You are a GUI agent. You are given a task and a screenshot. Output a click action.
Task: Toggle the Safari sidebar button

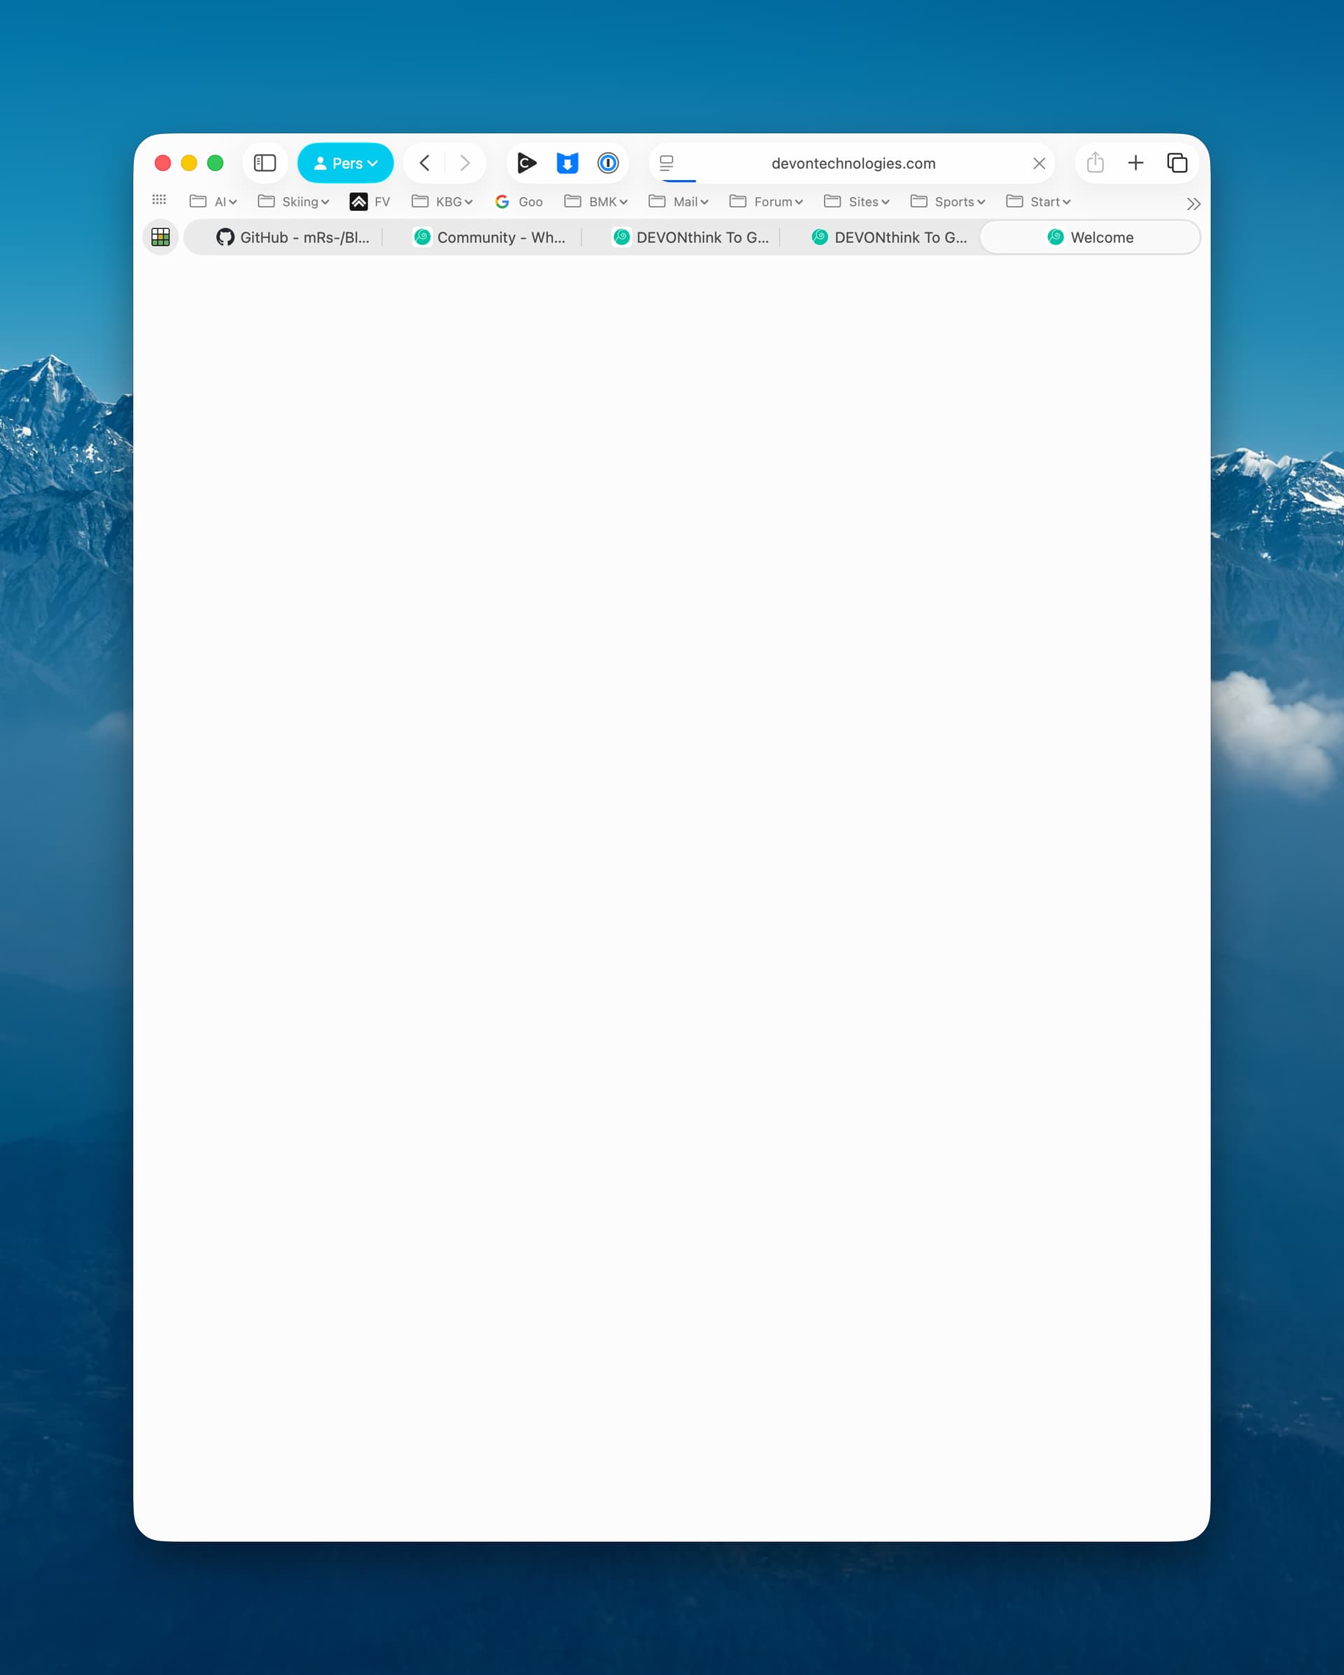click(265, 163)
